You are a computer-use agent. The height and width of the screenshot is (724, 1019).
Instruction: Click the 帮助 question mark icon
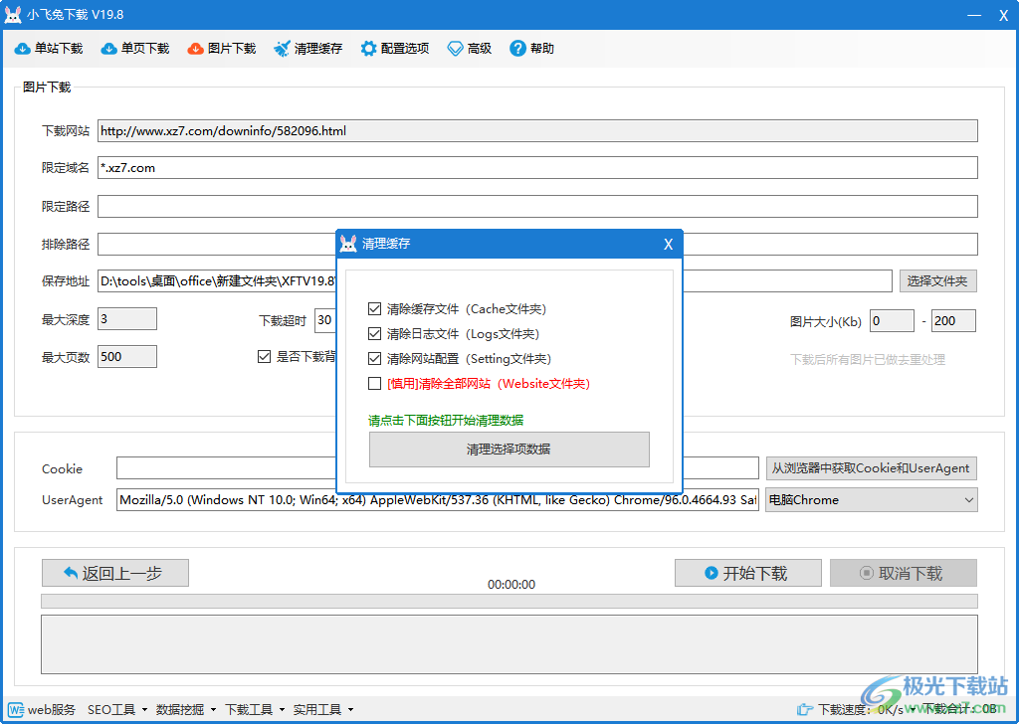pyautogui.click(x=517, y=49)
